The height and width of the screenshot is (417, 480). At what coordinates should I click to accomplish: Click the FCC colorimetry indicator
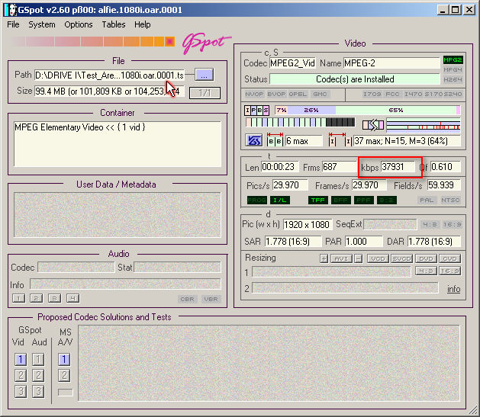(x=392, y=95)
